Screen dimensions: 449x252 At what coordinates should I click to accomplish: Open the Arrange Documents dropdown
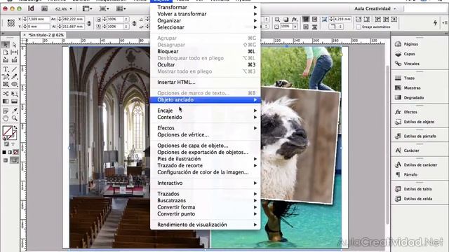pyautogui.click(x=121, y=9)
